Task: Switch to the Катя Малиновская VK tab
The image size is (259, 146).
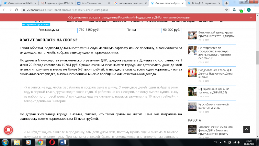Action: coord(94,3)
